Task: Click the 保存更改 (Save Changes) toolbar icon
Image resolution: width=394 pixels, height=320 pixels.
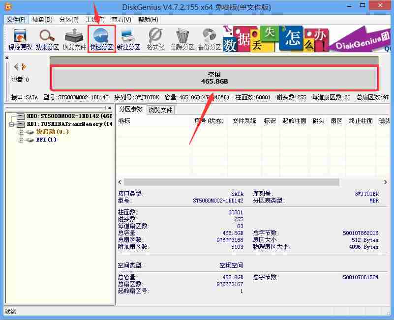Action: pyautogui.click(x=20, y=39)
